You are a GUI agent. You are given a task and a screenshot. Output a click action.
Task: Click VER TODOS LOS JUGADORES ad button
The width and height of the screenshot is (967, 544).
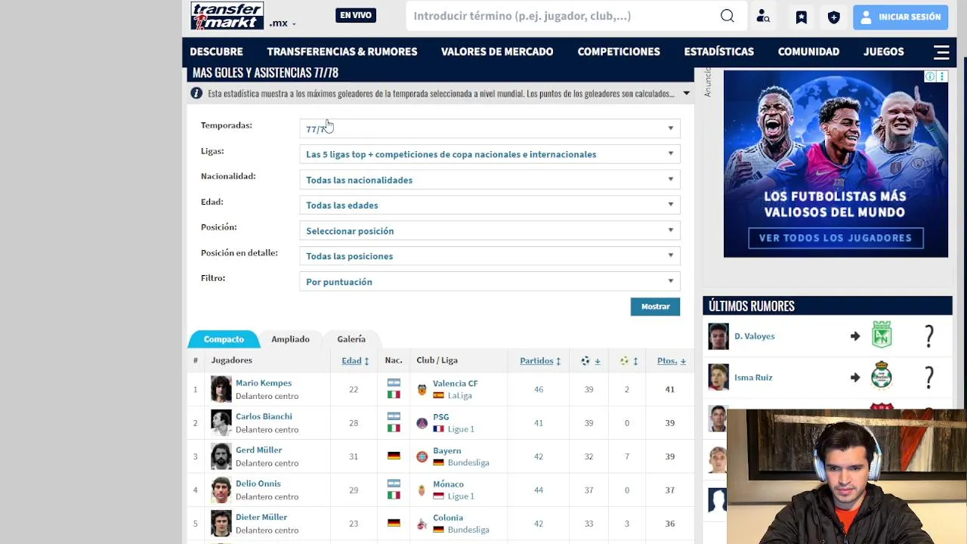[x=835, y=238]
